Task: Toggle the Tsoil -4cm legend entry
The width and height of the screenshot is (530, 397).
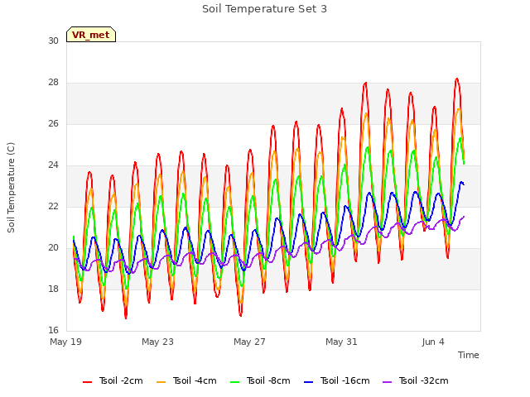Action: click(x=186, y=380)
